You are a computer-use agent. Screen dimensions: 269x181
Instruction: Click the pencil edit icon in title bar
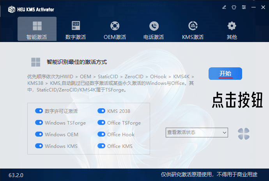[224, 7]
